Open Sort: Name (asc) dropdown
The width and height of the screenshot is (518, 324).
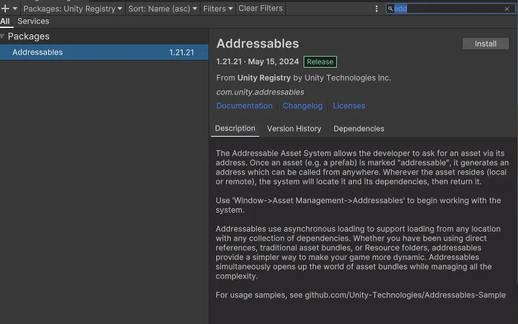tap(162, 8)
